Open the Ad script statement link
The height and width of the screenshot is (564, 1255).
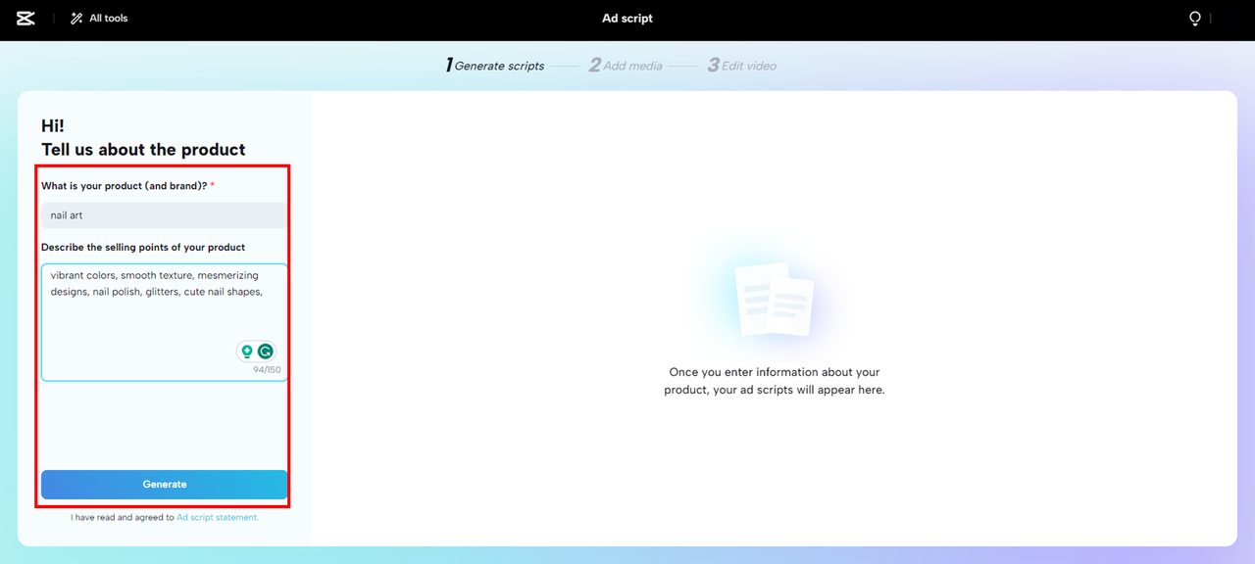click(x=217, y=517)
